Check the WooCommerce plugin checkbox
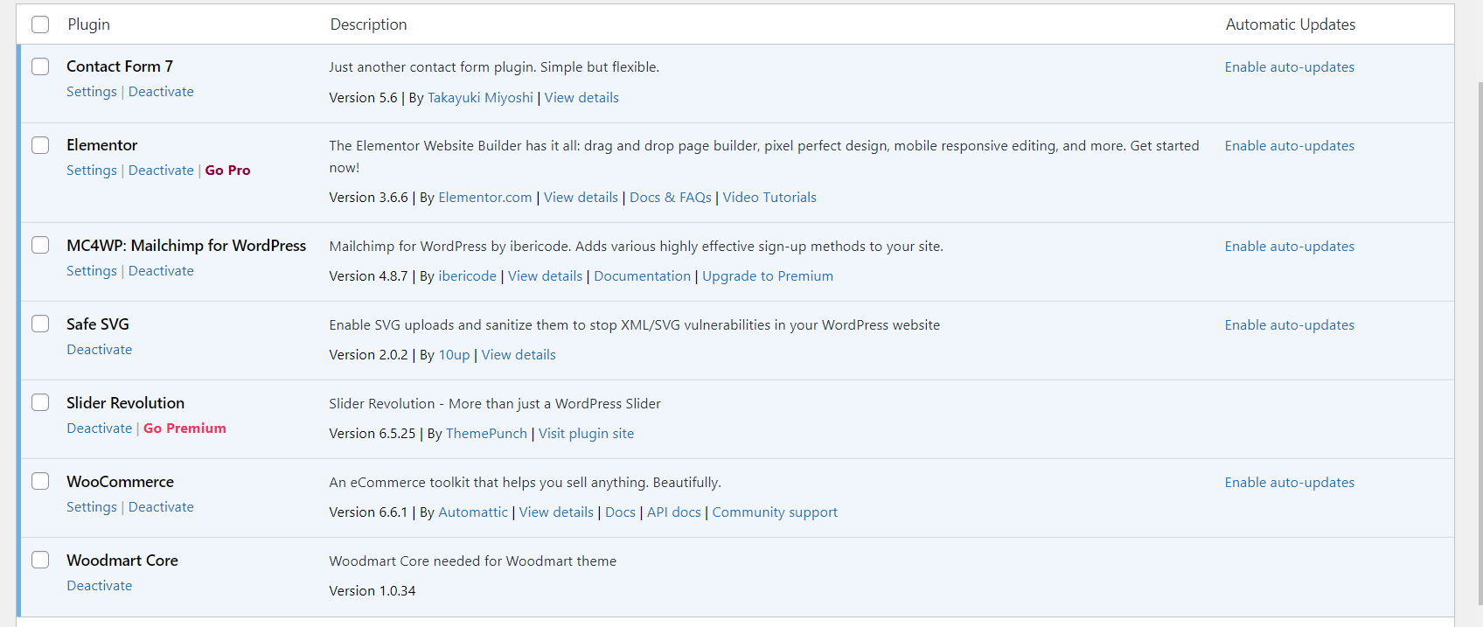Viewport: 1483px width, 627px height. [x=40, y=481]
